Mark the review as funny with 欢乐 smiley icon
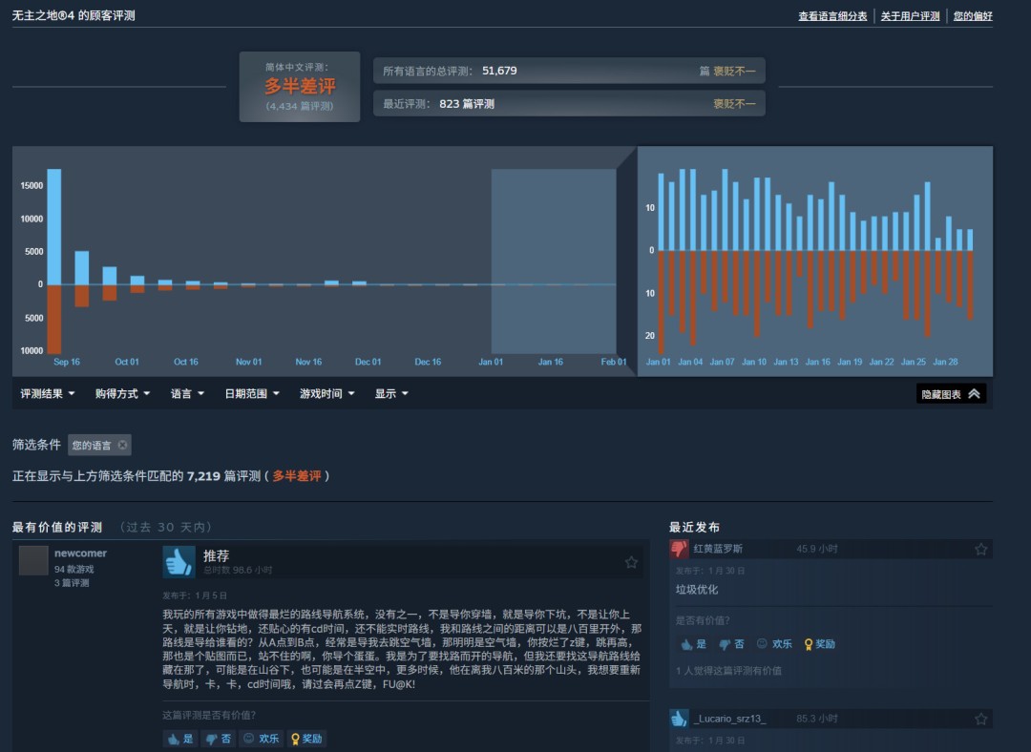1031x752 pixels. 262,739
